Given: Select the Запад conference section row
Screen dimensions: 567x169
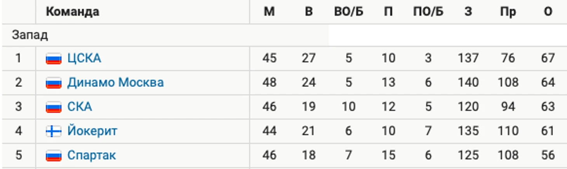Looking at the screenshot, I should pos(165,35).
